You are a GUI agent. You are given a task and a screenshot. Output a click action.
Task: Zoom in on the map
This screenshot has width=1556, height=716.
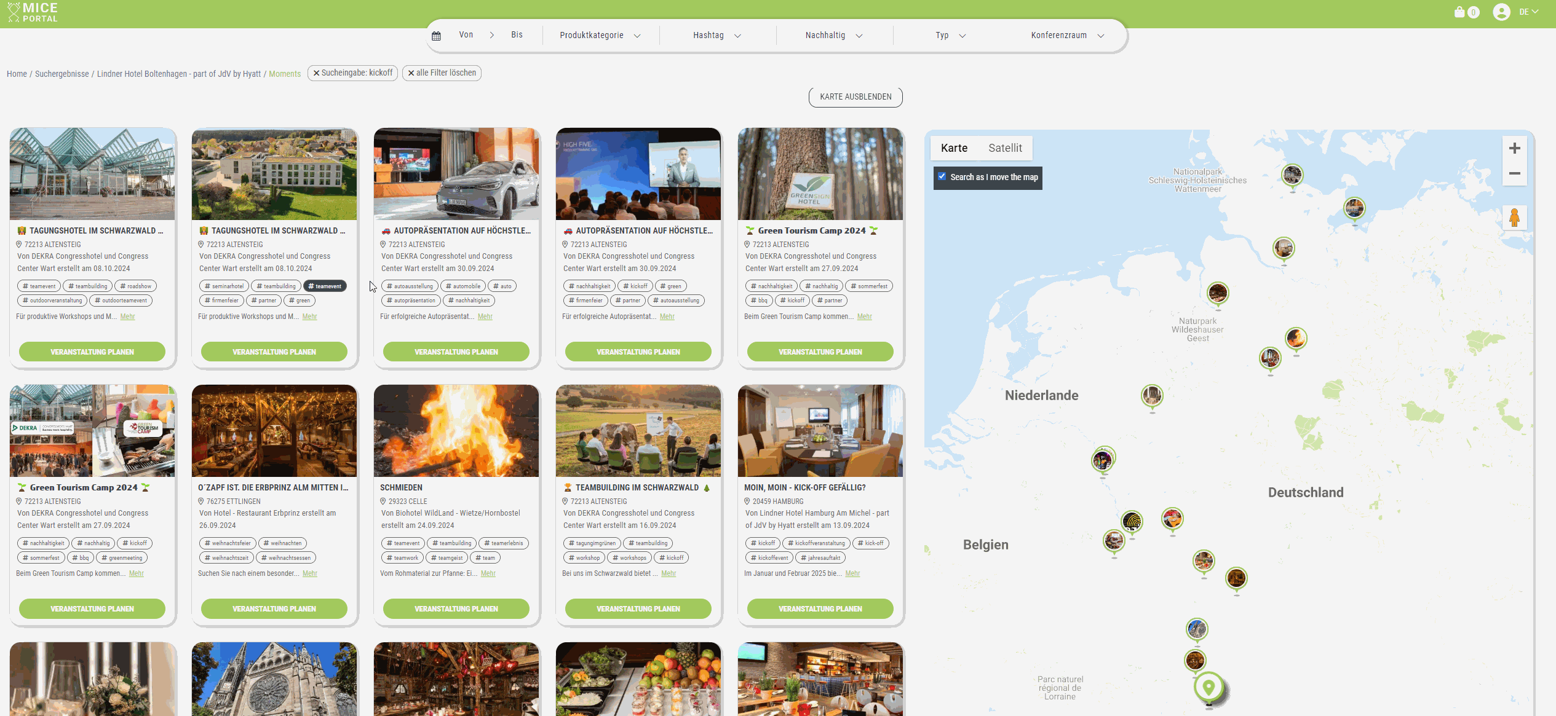coord(1515,148)
